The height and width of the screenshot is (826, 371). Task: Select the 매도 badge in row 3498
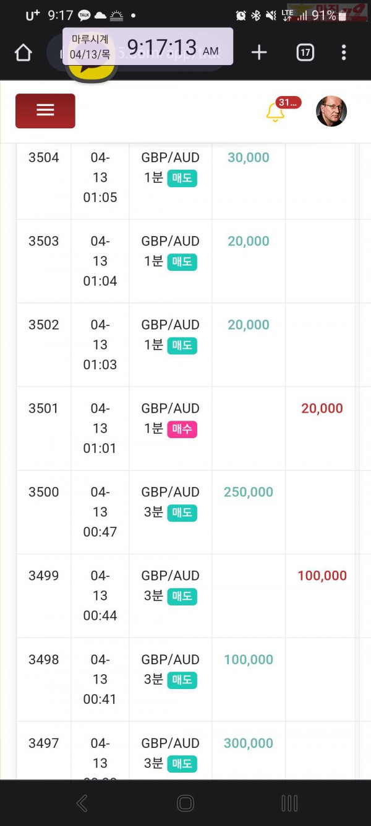[182, 680]
